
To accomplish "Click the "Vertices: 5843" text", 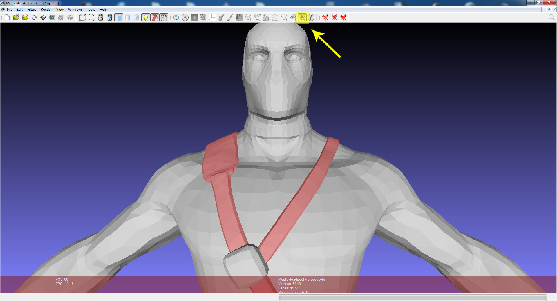I will click(x=290, y=284).
